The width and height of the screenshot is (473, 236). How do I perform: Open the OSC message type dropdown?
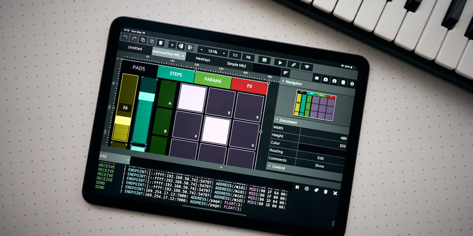115,157
